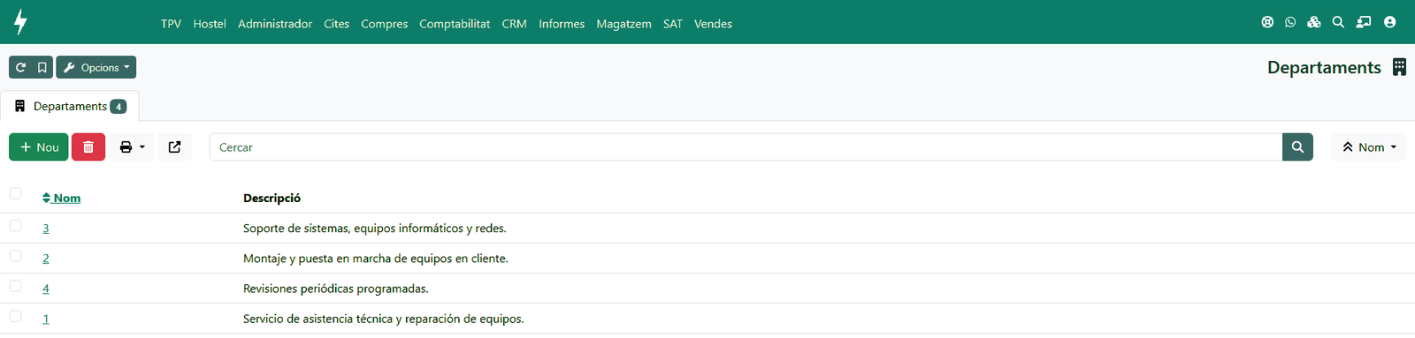Toggle the select-all checkbox in header
The image size is (1415, 338).
point(15,193)
